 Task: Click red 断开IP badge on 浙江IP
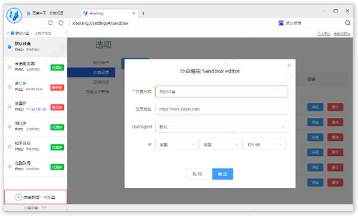click(57, 87)
